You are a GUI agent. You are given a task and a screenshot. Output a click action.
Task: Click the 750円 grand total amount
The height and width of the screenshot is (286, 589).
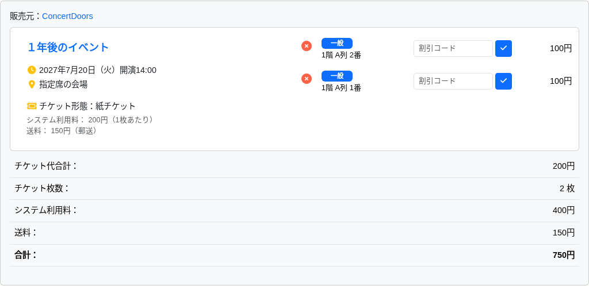(x=564, y=255)
